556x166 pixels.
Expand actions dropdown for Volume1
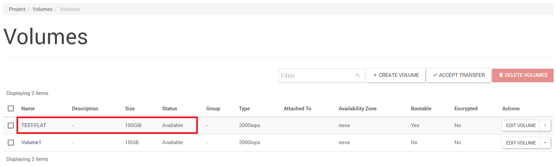545,143
